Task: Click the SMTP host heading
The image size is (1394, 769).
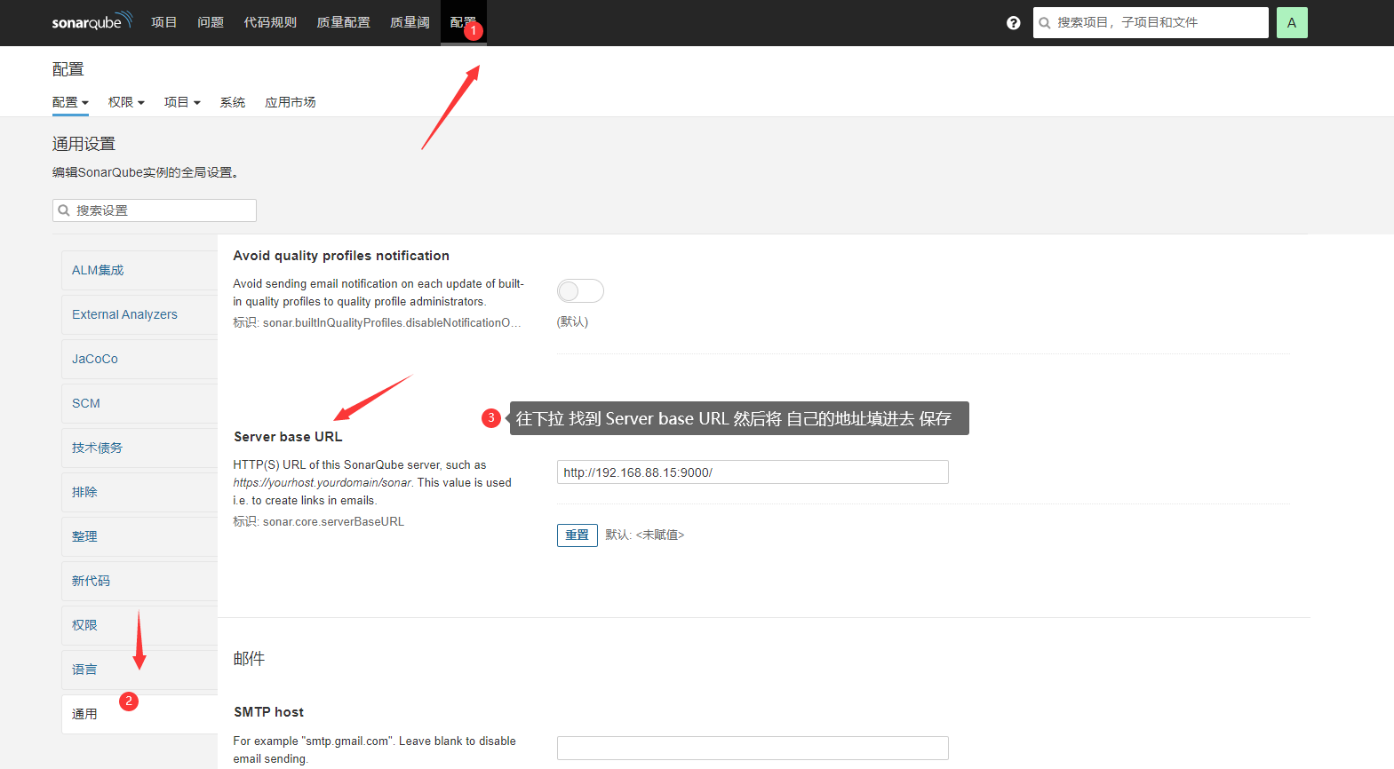Action: tap(268, 712)
